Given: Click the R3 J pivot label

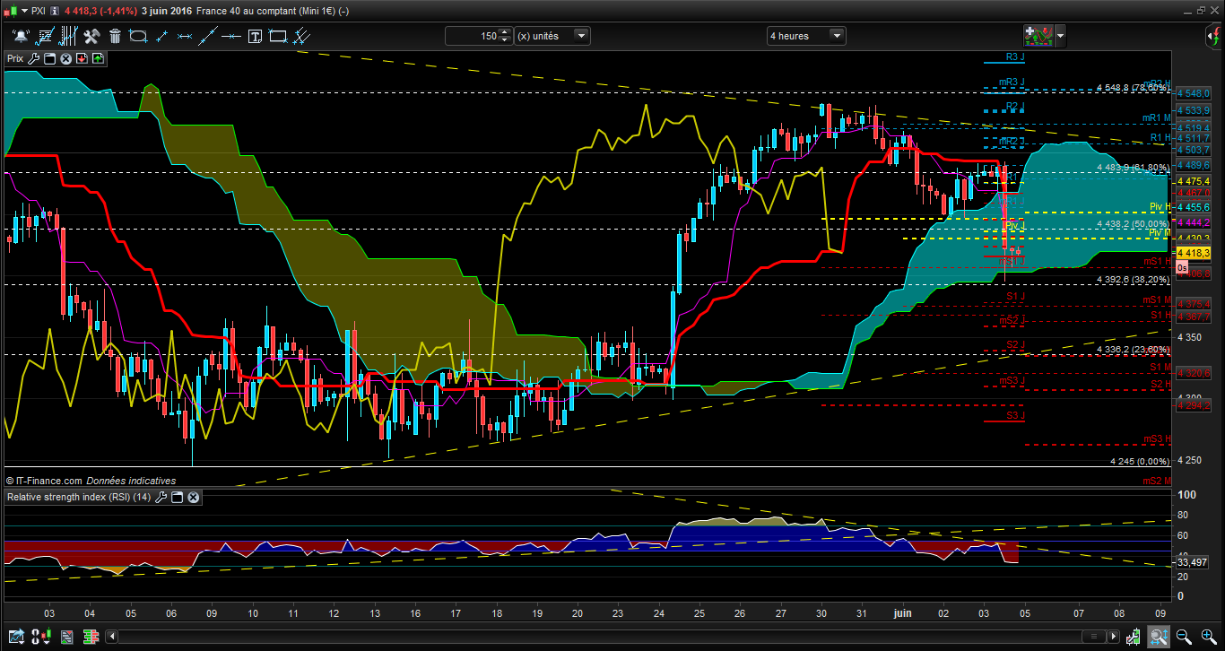Looking at the screenshot, I should coord(1014,56).
